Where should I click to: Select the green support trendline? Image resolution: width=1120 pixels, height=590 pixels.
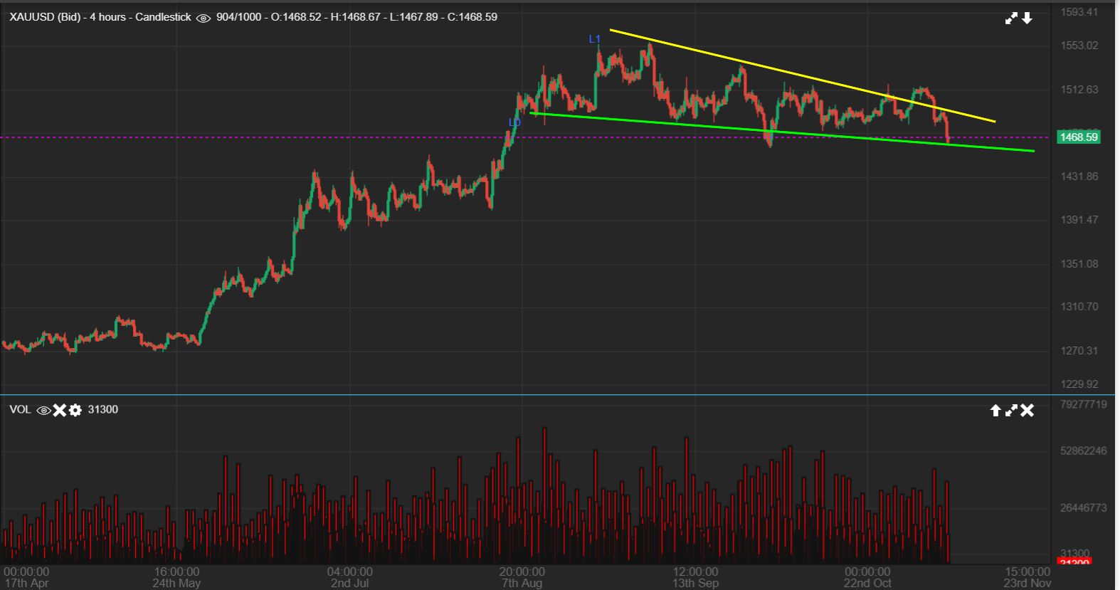click(x=781, y=132)
